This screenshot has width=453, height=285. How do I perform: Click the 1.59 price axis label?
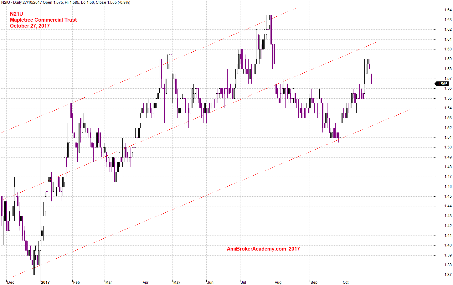point(448,59)
